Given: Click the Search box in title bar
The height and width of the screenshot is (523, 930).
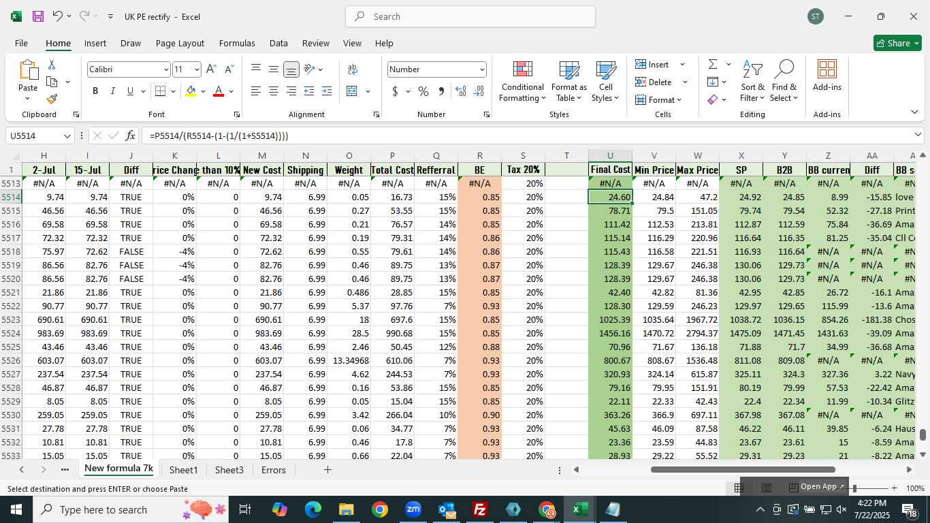Looking at the screenshot, I should pos(470,16).
